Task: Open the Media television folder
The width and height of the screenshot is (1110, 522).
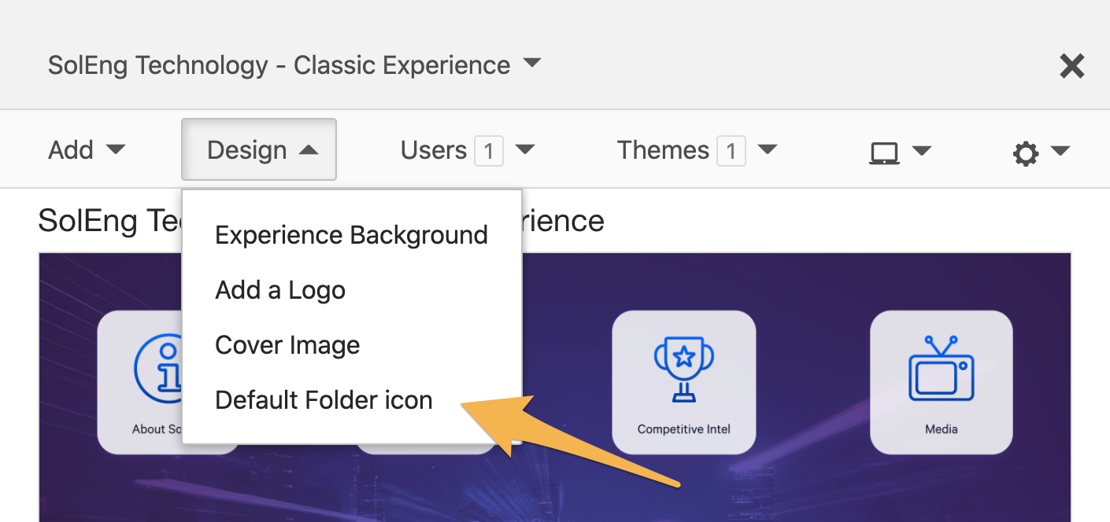Action: click(x=941, y=382)
